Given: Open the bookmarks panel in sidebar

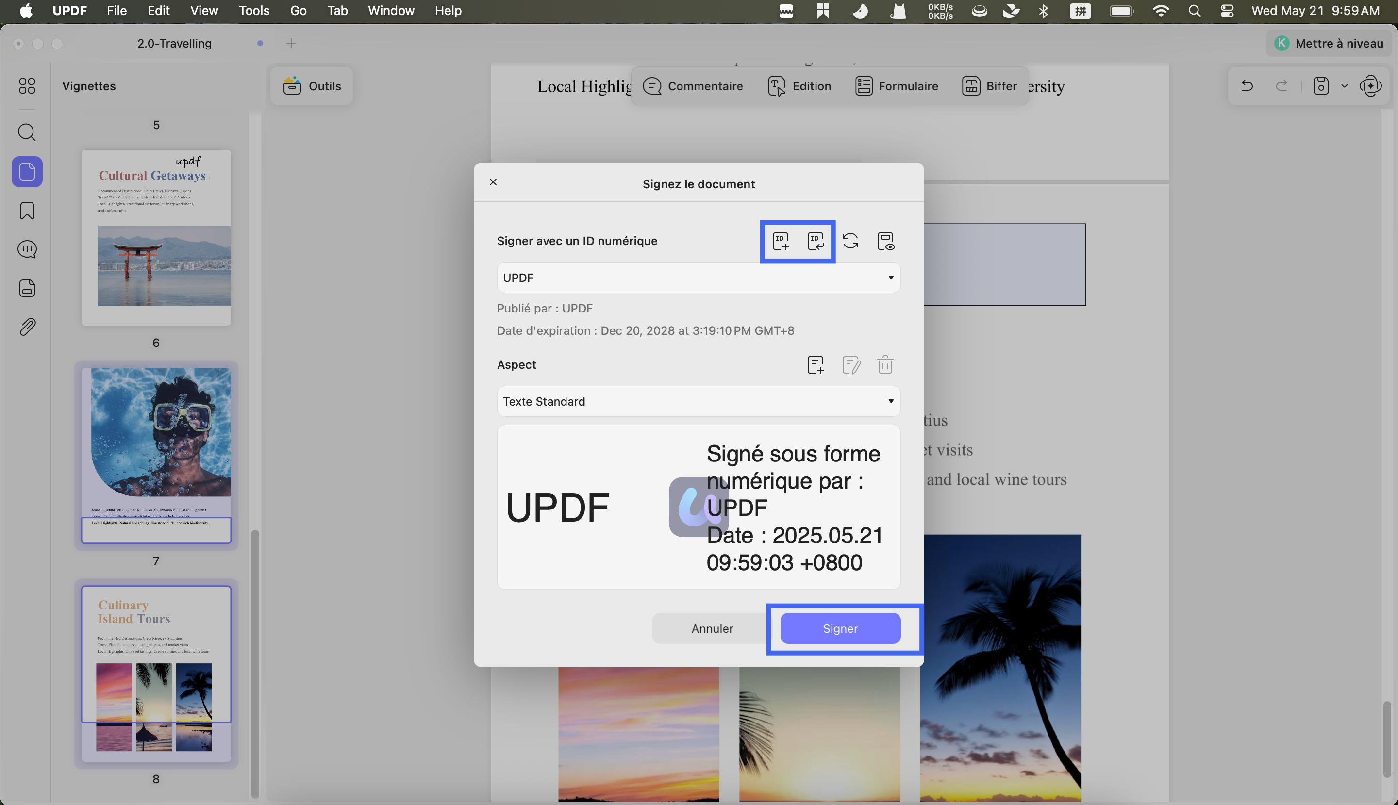Looking at the screenshot, I should coord(27,211).
